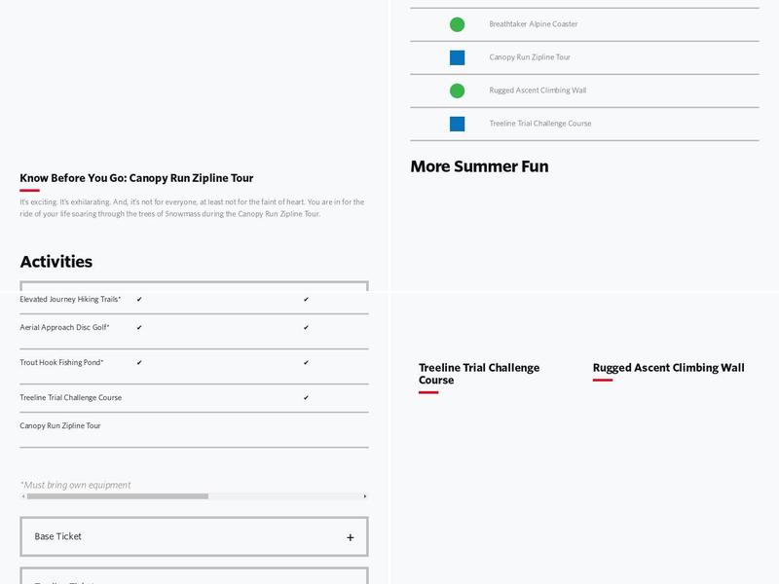The width and height of the screenshot is (779, 584).
Task: Open the Treeline Trial Challenge Course card heading
Action: pos(479,374)
